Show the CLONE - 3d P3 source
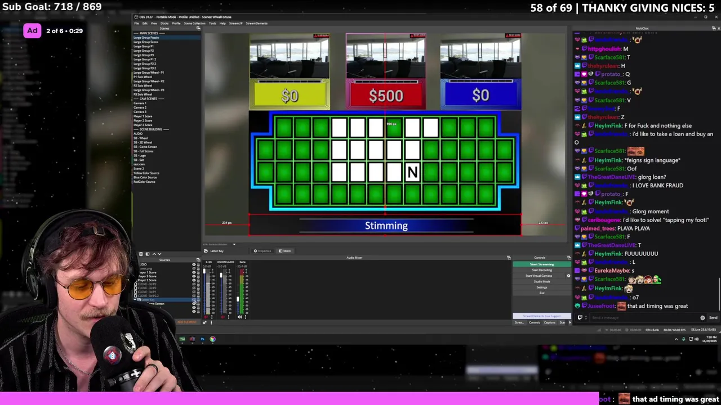Image resolution: width=721 pixels, height=405 pixels. coord(194,288)
